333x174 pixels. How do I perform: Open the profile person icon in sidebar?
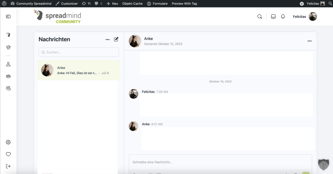[x=8, y=64]
